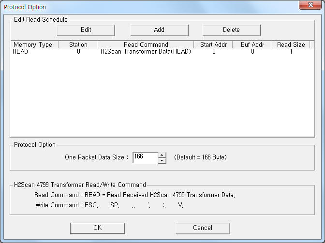The height and width of the screenshot is (243, 325).
Task: Select H2Scan Transformer Data(READ) cell
Action: pos(146,51)
